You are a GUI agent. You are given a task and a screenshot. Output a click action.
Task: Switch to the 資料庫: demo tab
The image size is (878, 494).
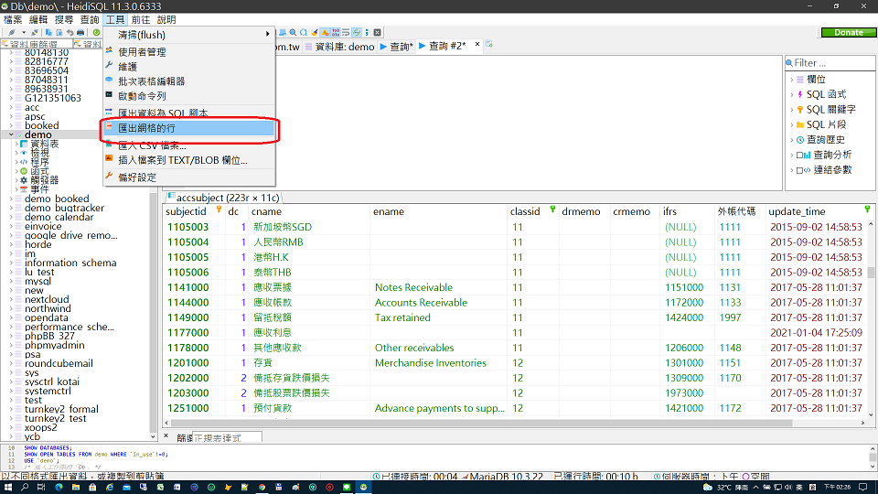[340, 47]
